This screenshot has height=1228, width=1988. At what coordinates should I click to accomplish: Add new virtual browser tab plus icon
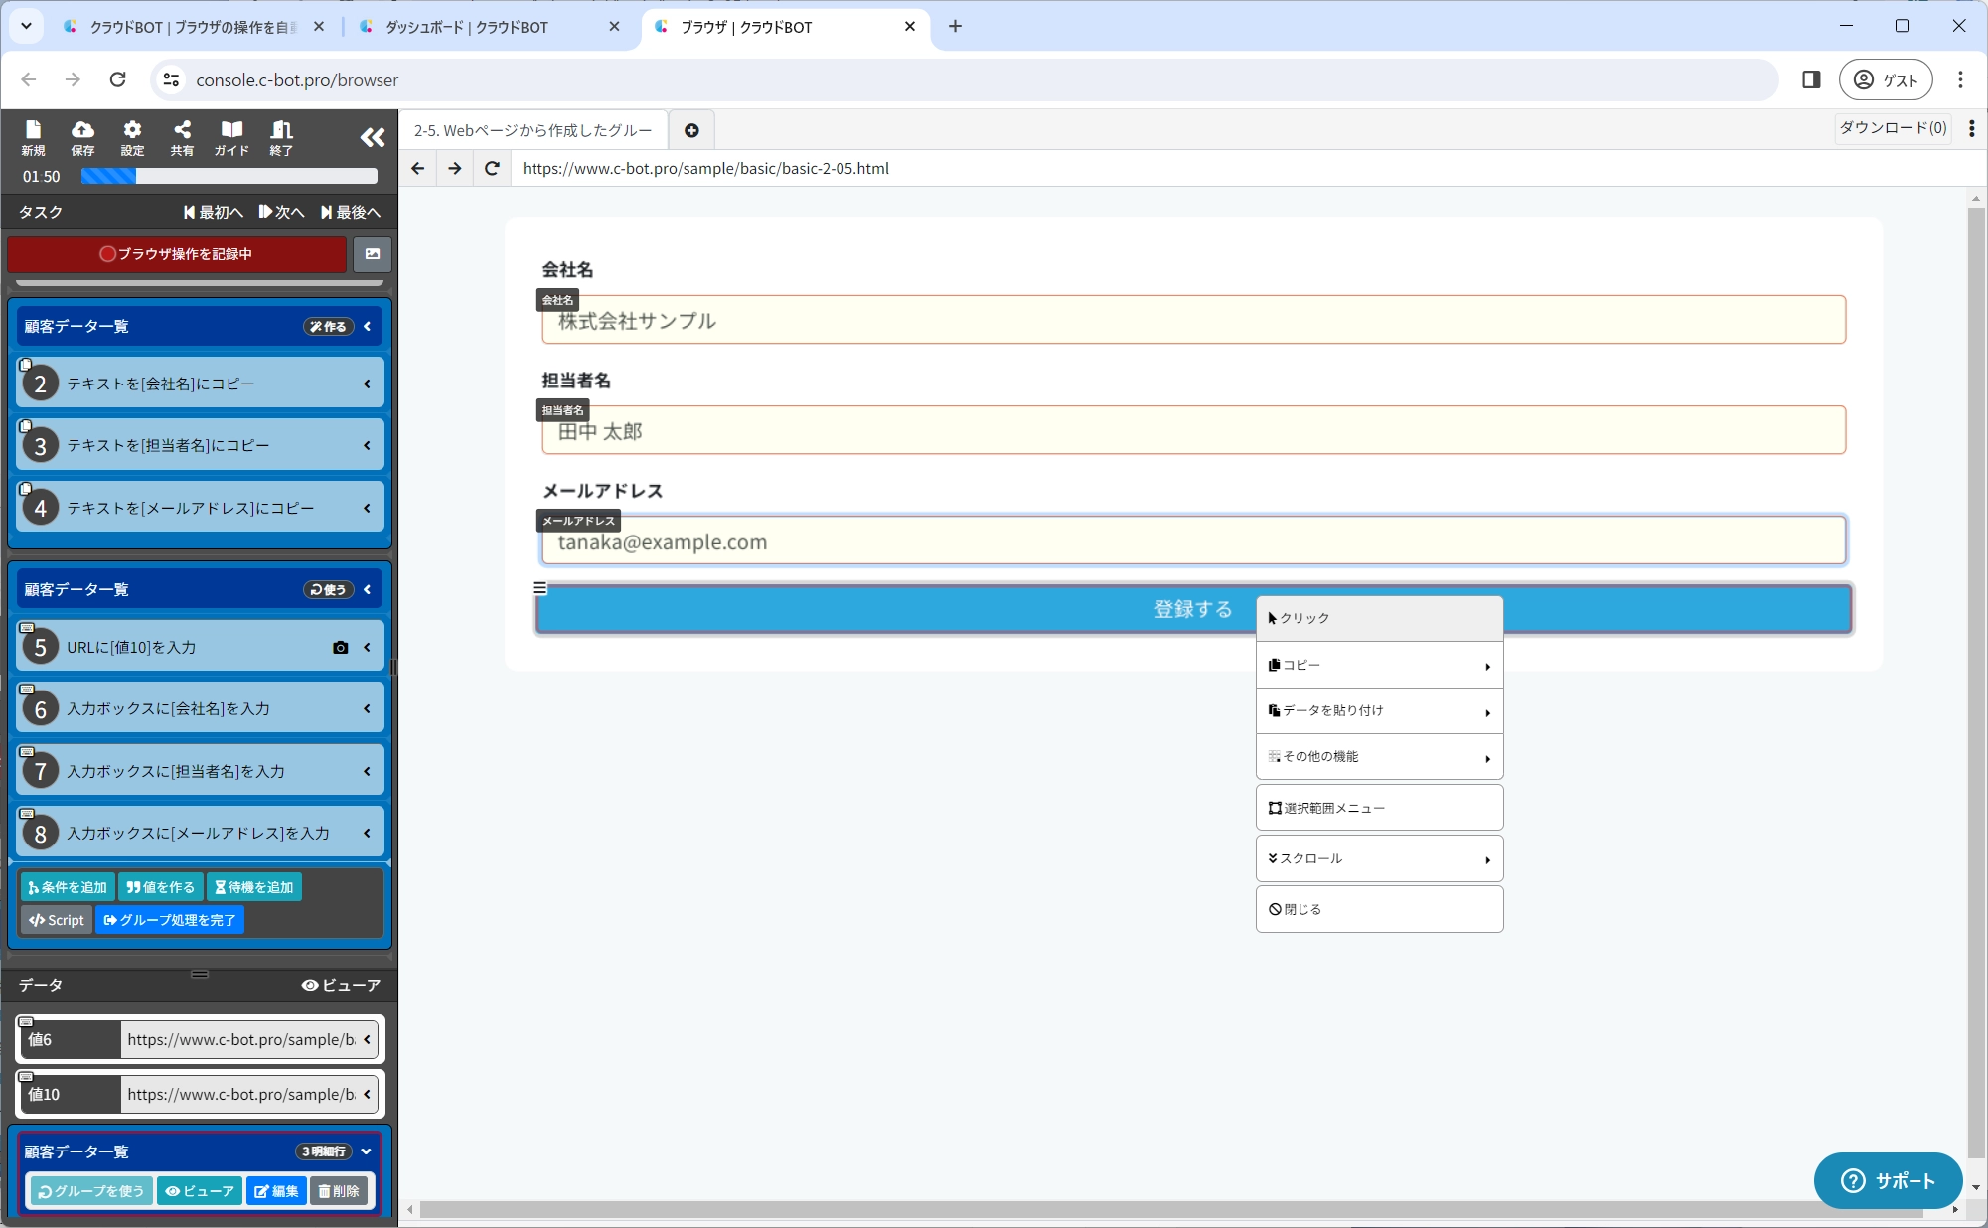click(x=691, y=131)
